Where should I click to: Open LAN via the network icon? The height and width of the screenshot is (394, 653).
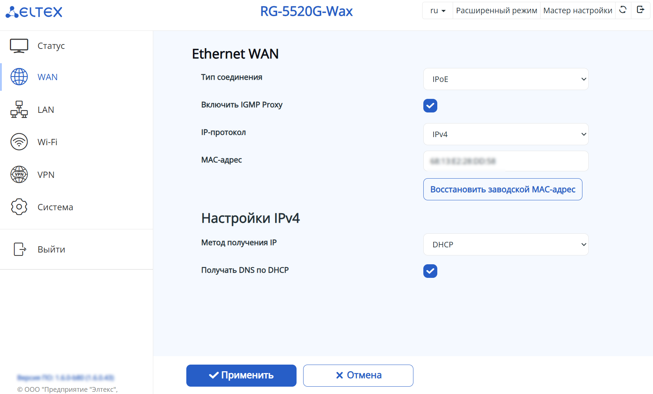19,110
